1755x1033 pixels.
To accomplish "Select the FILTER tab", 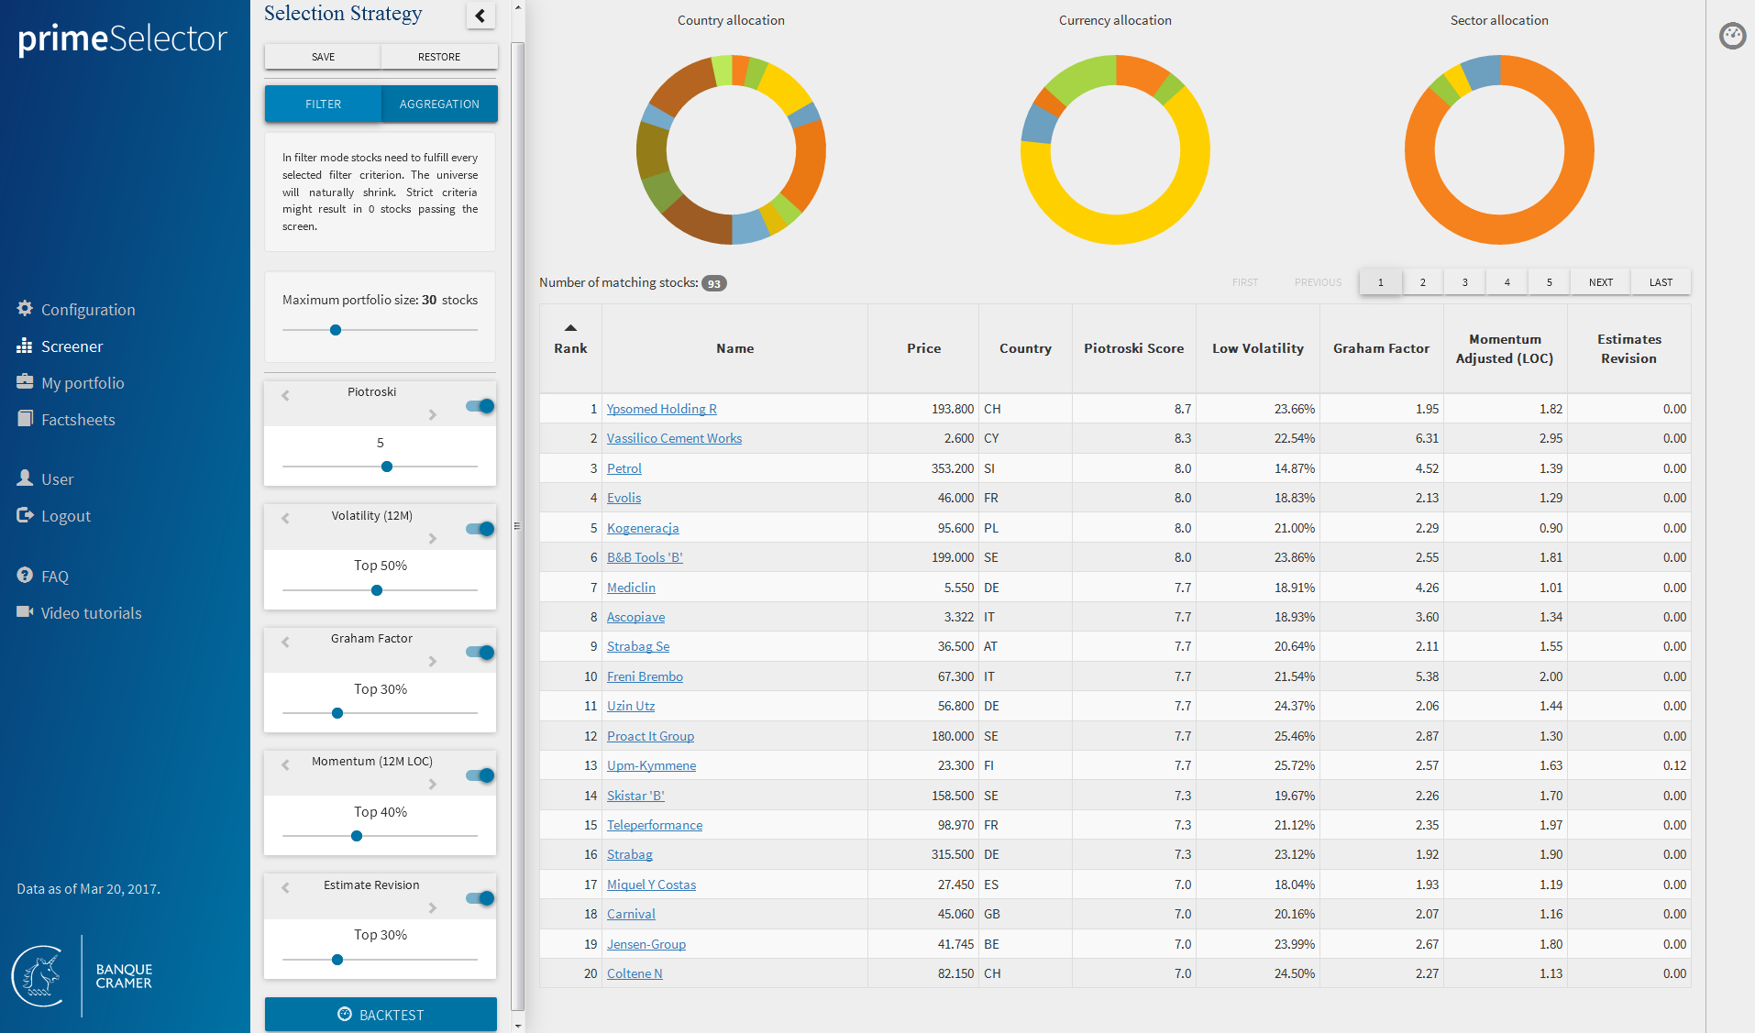I will pos(322,104).
